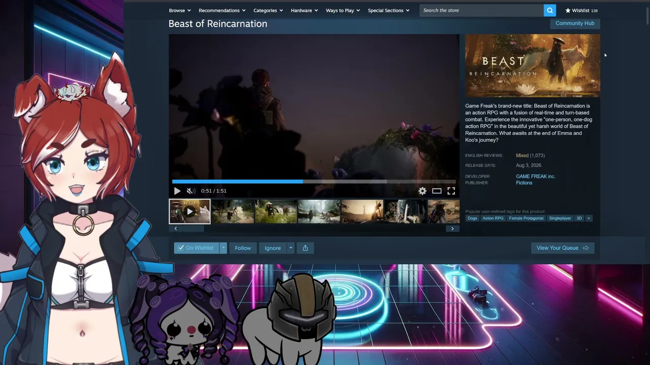
Task: Seek on the video progress bar
Action: point(314,181)
